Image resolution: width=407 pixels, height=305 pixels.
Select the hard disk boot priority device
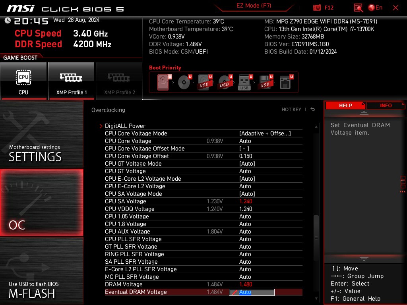[x=165, y=82]
